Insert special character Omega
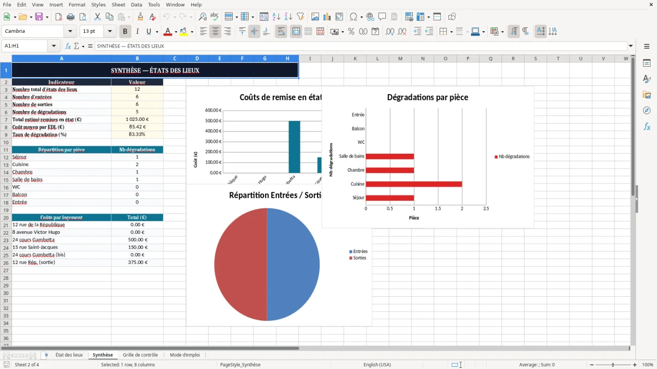657x369 pixels. coord(353,17)
